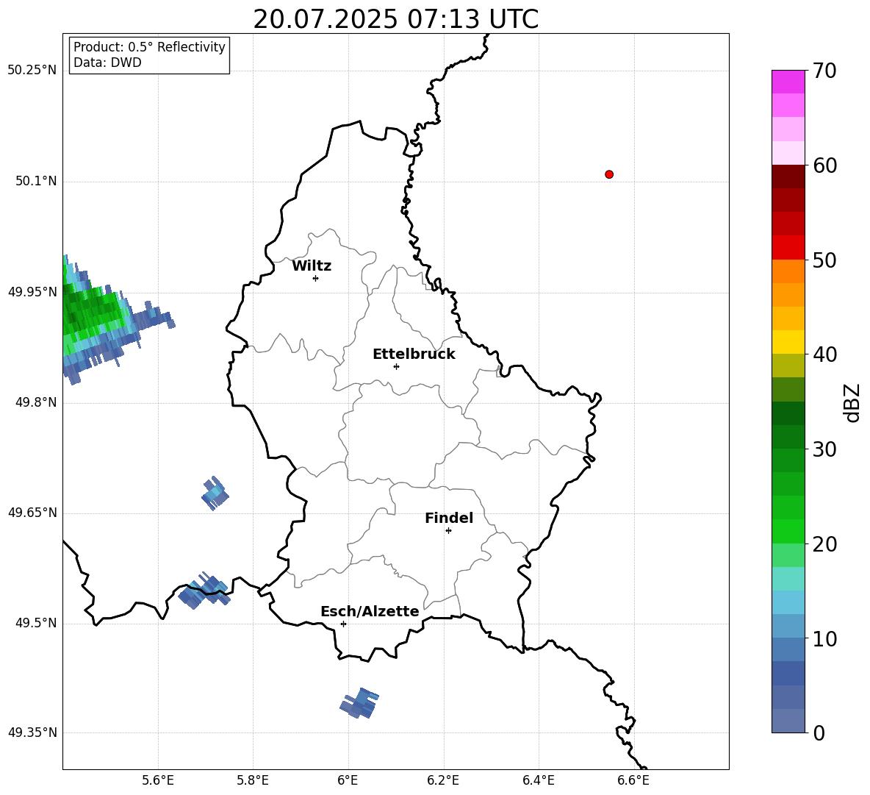Click the 10 colorbar tick label
This screenshot has width=870, height=795.
coord(824,639)
